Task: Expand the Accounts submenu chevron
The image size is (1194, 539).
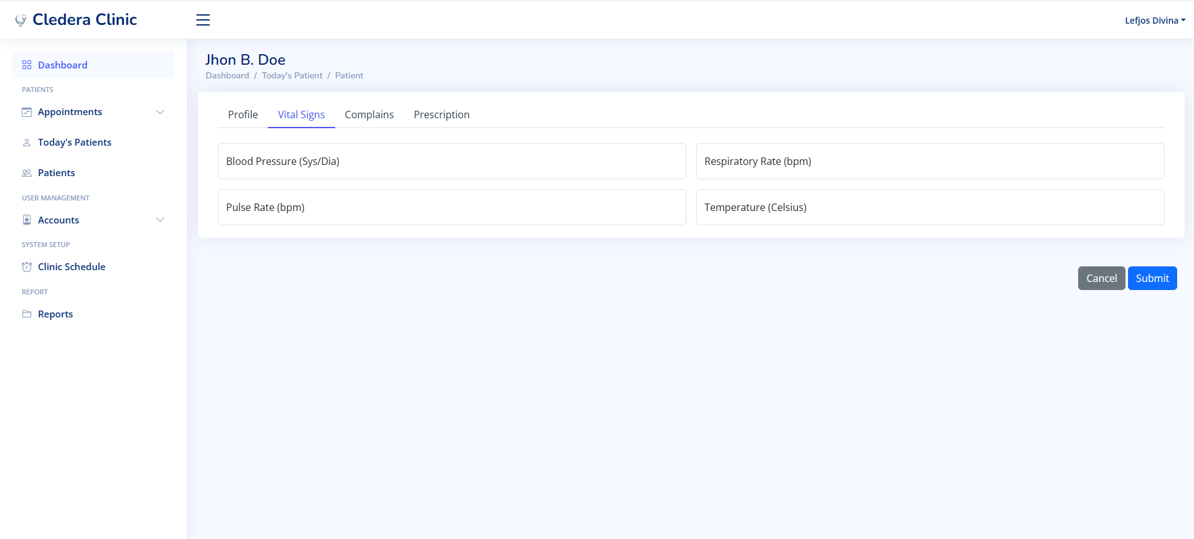Action: pyautogui.click(x=160, y=220)
